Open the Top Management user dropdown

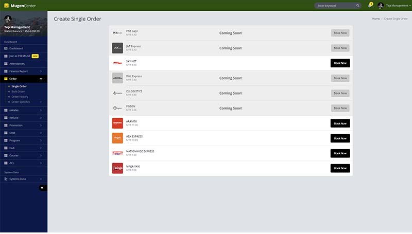point(394,6)
